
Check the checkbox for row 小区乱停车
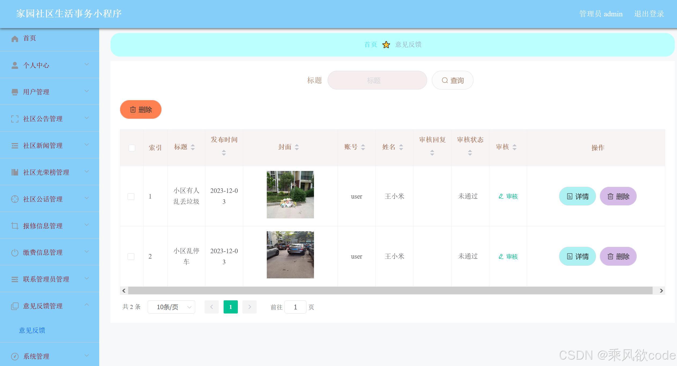pos(131,256)
